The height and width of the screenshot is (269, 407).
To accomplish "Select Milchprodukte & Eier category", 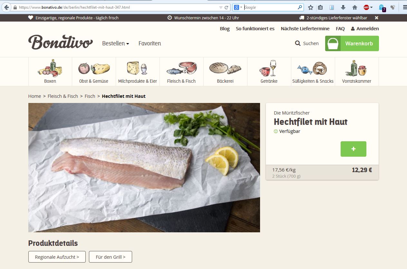I will (138, 72).
